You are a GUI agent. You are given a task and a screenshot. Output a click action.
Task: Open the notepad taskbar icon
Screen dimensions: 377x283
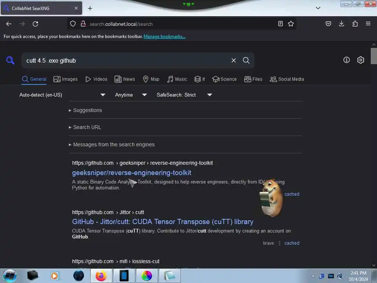[169, 276]
